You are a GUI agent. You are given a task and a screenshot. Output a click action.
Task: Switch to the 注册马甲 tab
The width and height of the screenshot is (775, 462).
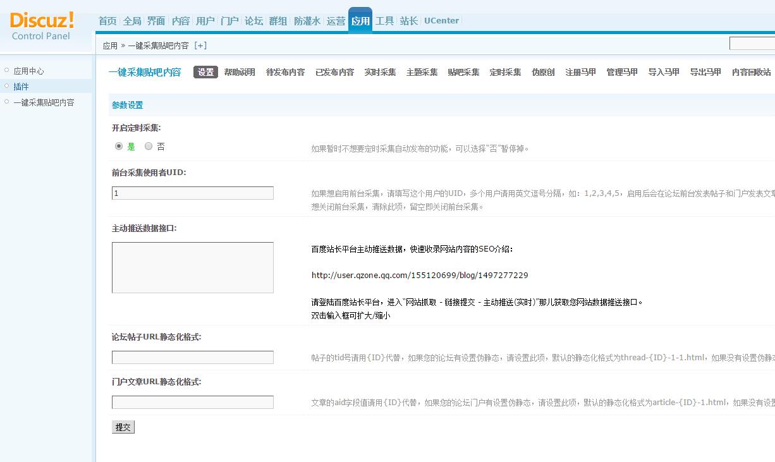(x=580, y=72)
